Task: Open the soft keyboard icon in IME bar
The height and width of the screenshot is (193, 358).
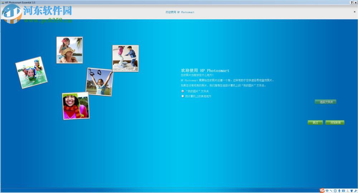Action: coord(343,191)
